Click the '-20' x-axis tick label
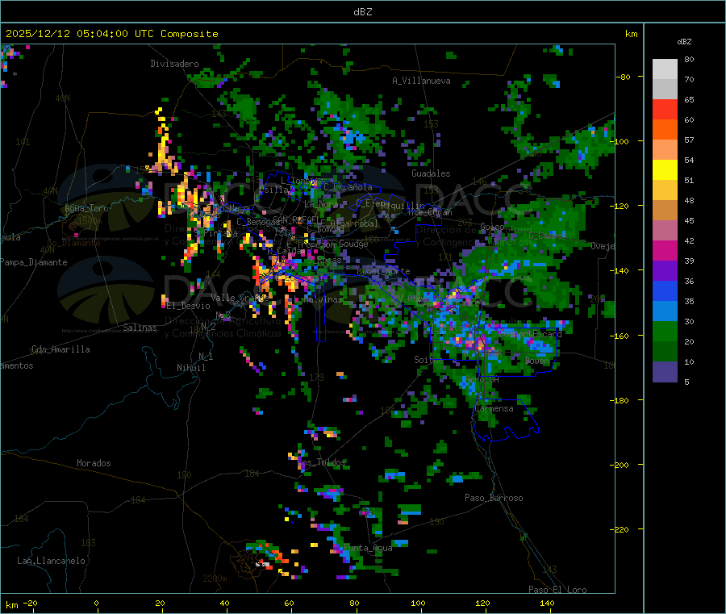This screenshot has width=726, height=614. [31, 603]
